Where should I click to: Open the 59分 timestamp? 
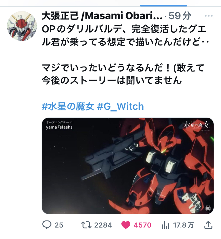tap(180, 16)
